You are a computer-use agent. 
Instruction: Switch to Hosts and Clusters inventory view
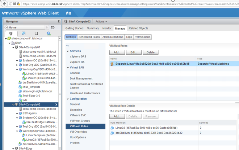click(x=11, y=34)
